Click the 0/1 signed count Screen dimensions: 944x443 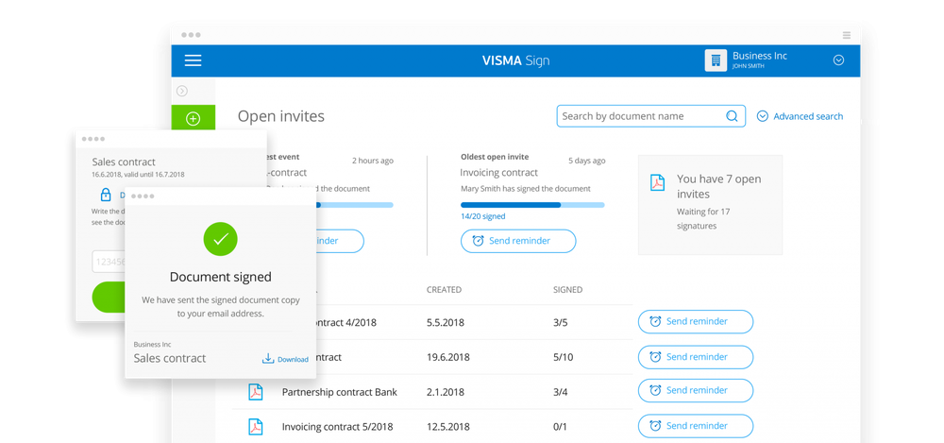560,427
